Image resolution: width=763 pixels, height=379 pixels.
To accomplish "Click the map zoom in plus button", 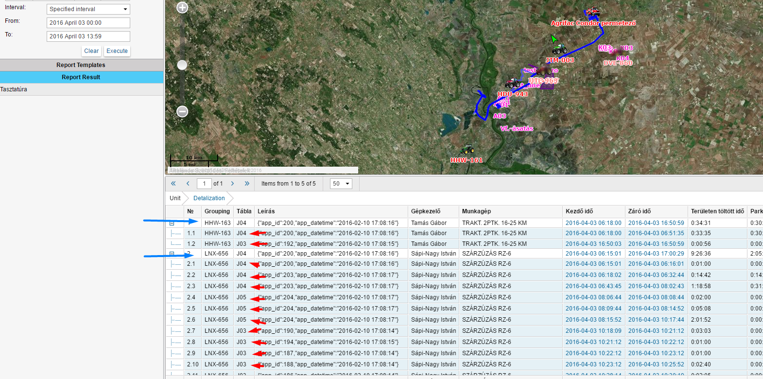I will pyautogui.click(x=182, y=8).
